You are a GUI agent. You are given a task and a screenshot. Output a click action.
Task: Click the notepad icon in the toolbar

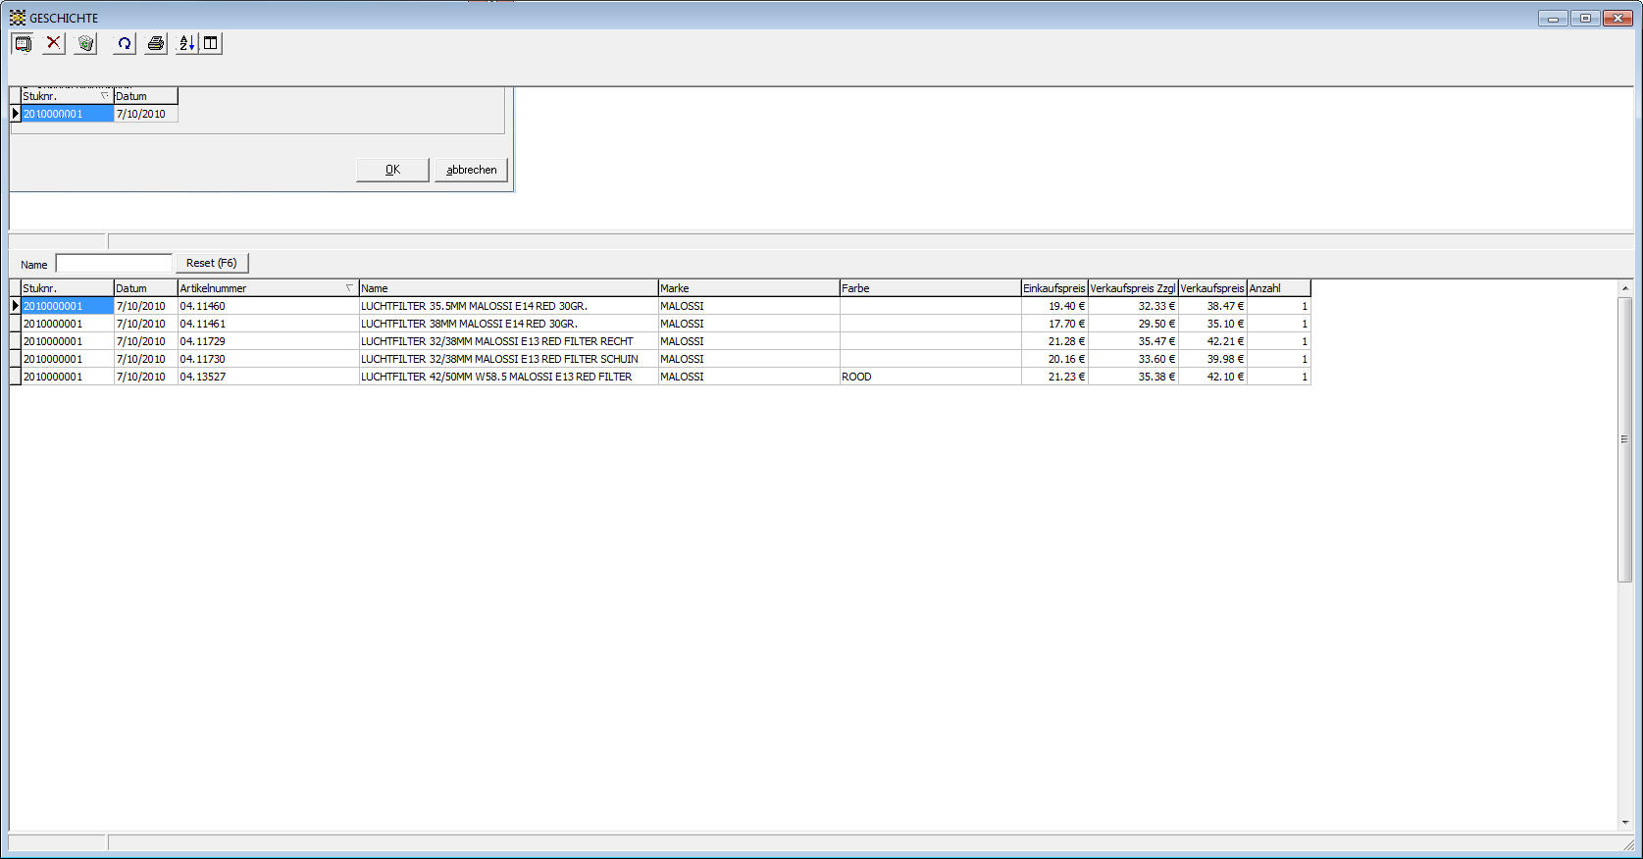pyautogui.click(x=23, y=43)
